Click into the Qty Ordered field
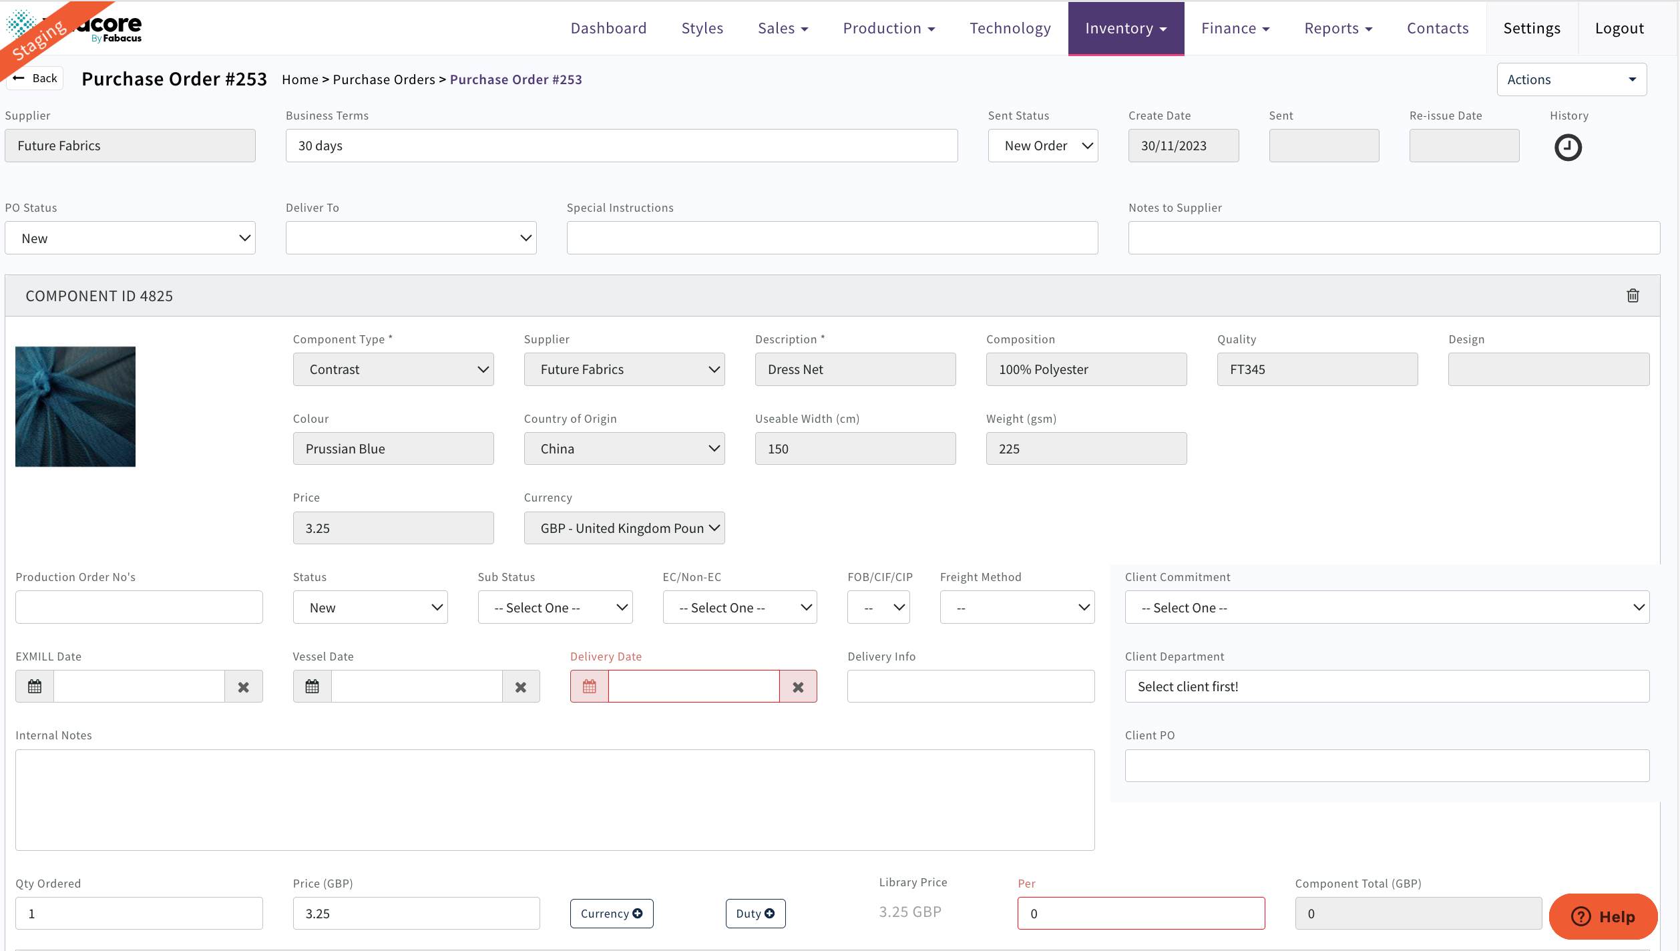This screenshot has width=1680, height=951. click(x=139, y=913)
